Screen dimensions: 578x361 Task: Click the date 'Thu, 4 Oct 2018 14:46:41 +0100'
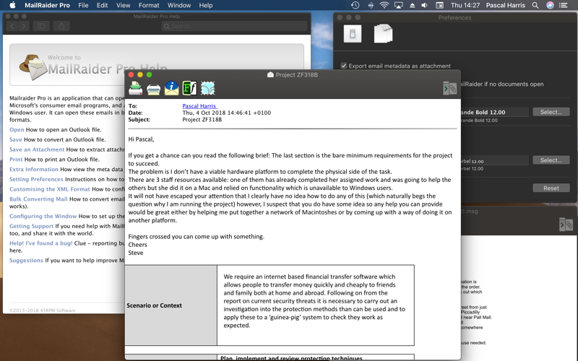point(227,113)
